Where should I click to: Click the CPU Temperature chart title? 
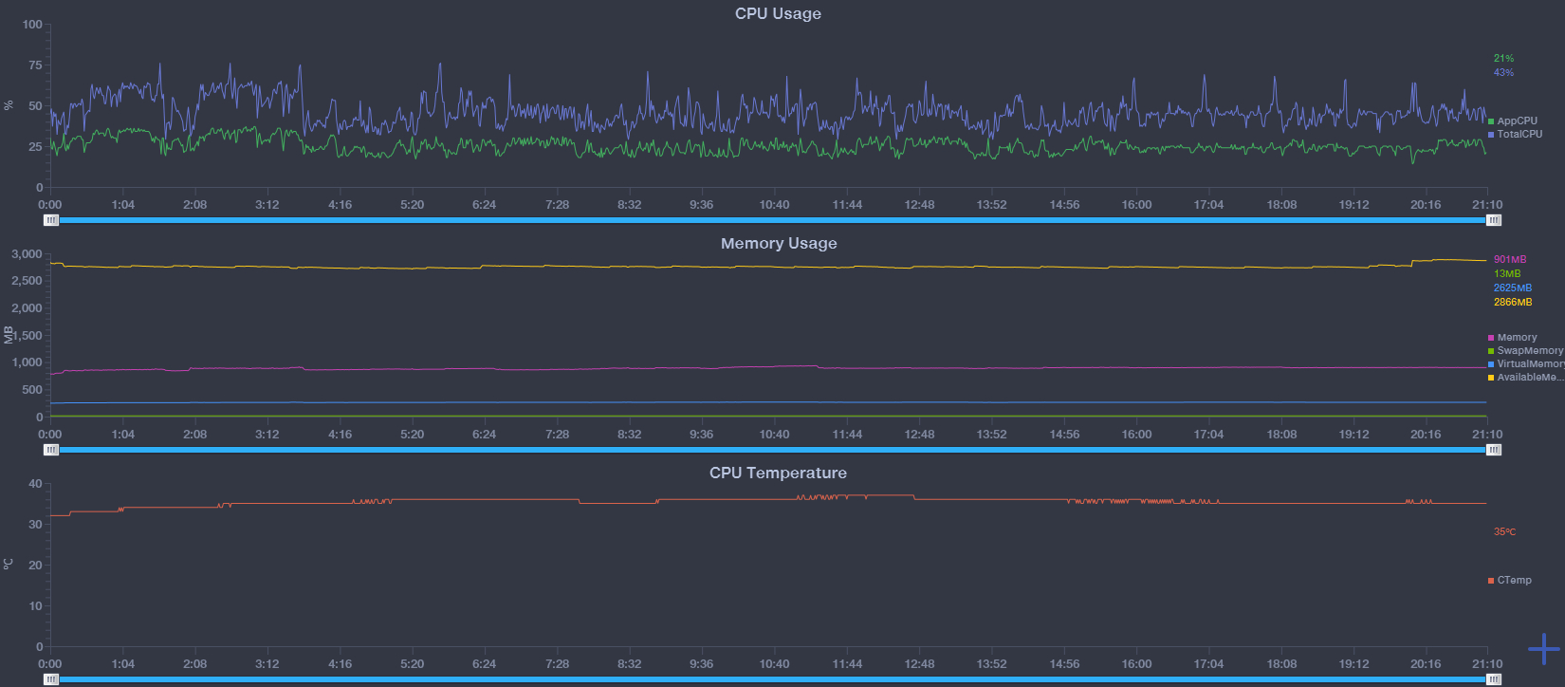coord(778,473)
